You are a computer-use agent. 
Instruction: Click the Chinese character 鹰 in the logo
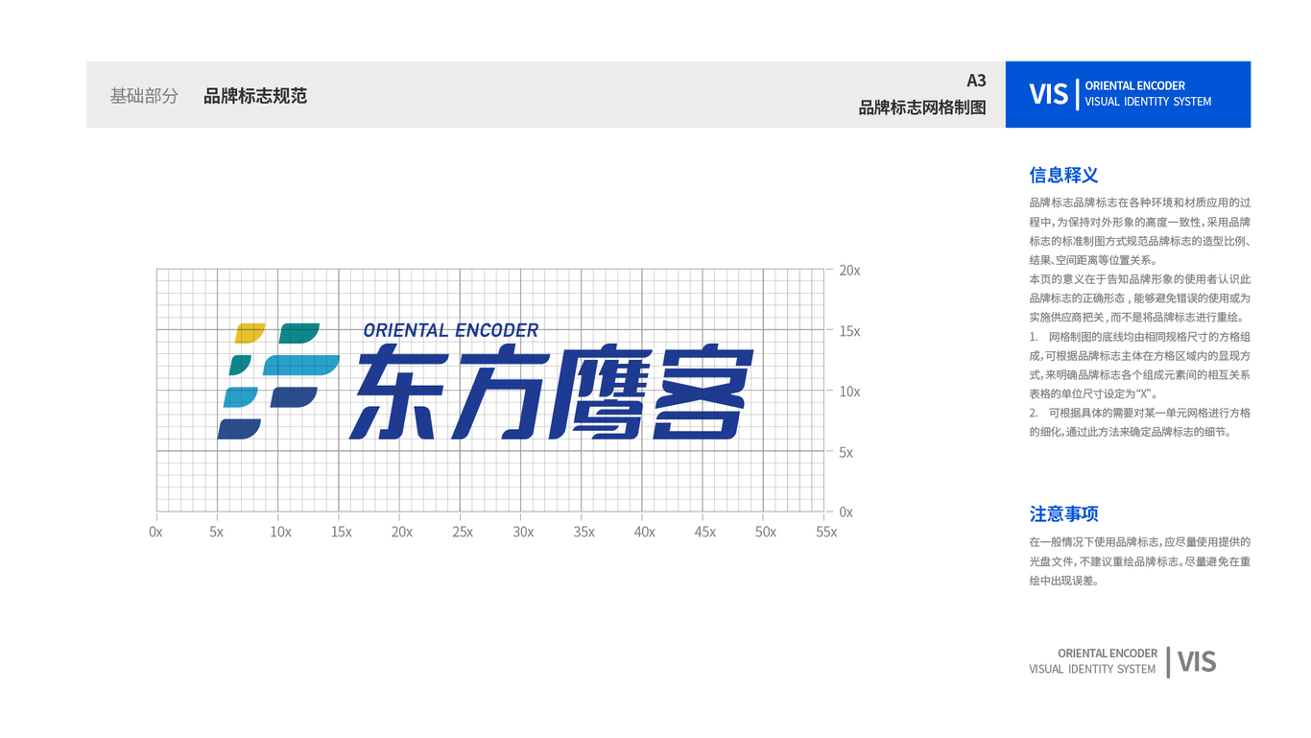point(599,393)
